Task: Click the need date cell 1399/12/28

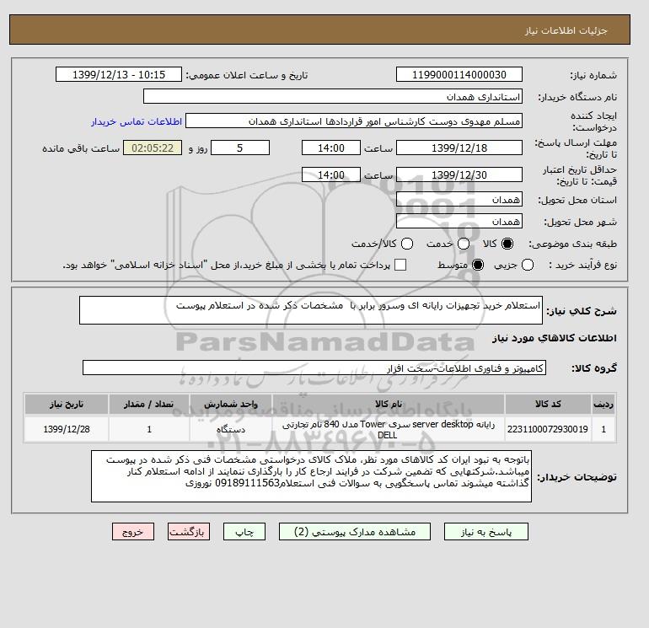Action: coord(67,429)
